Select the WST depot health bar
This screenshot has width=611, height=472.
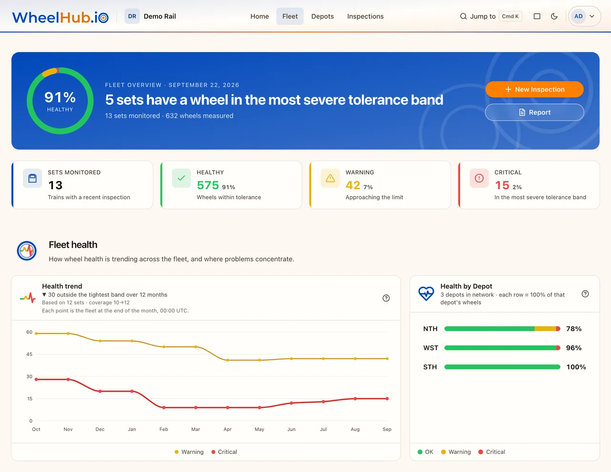point(502,348)
